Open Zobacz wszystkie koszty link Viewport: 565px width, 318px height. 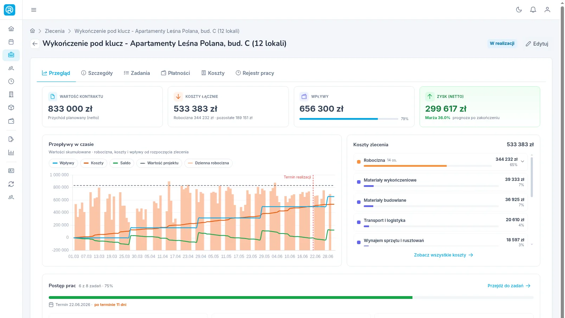444,255
